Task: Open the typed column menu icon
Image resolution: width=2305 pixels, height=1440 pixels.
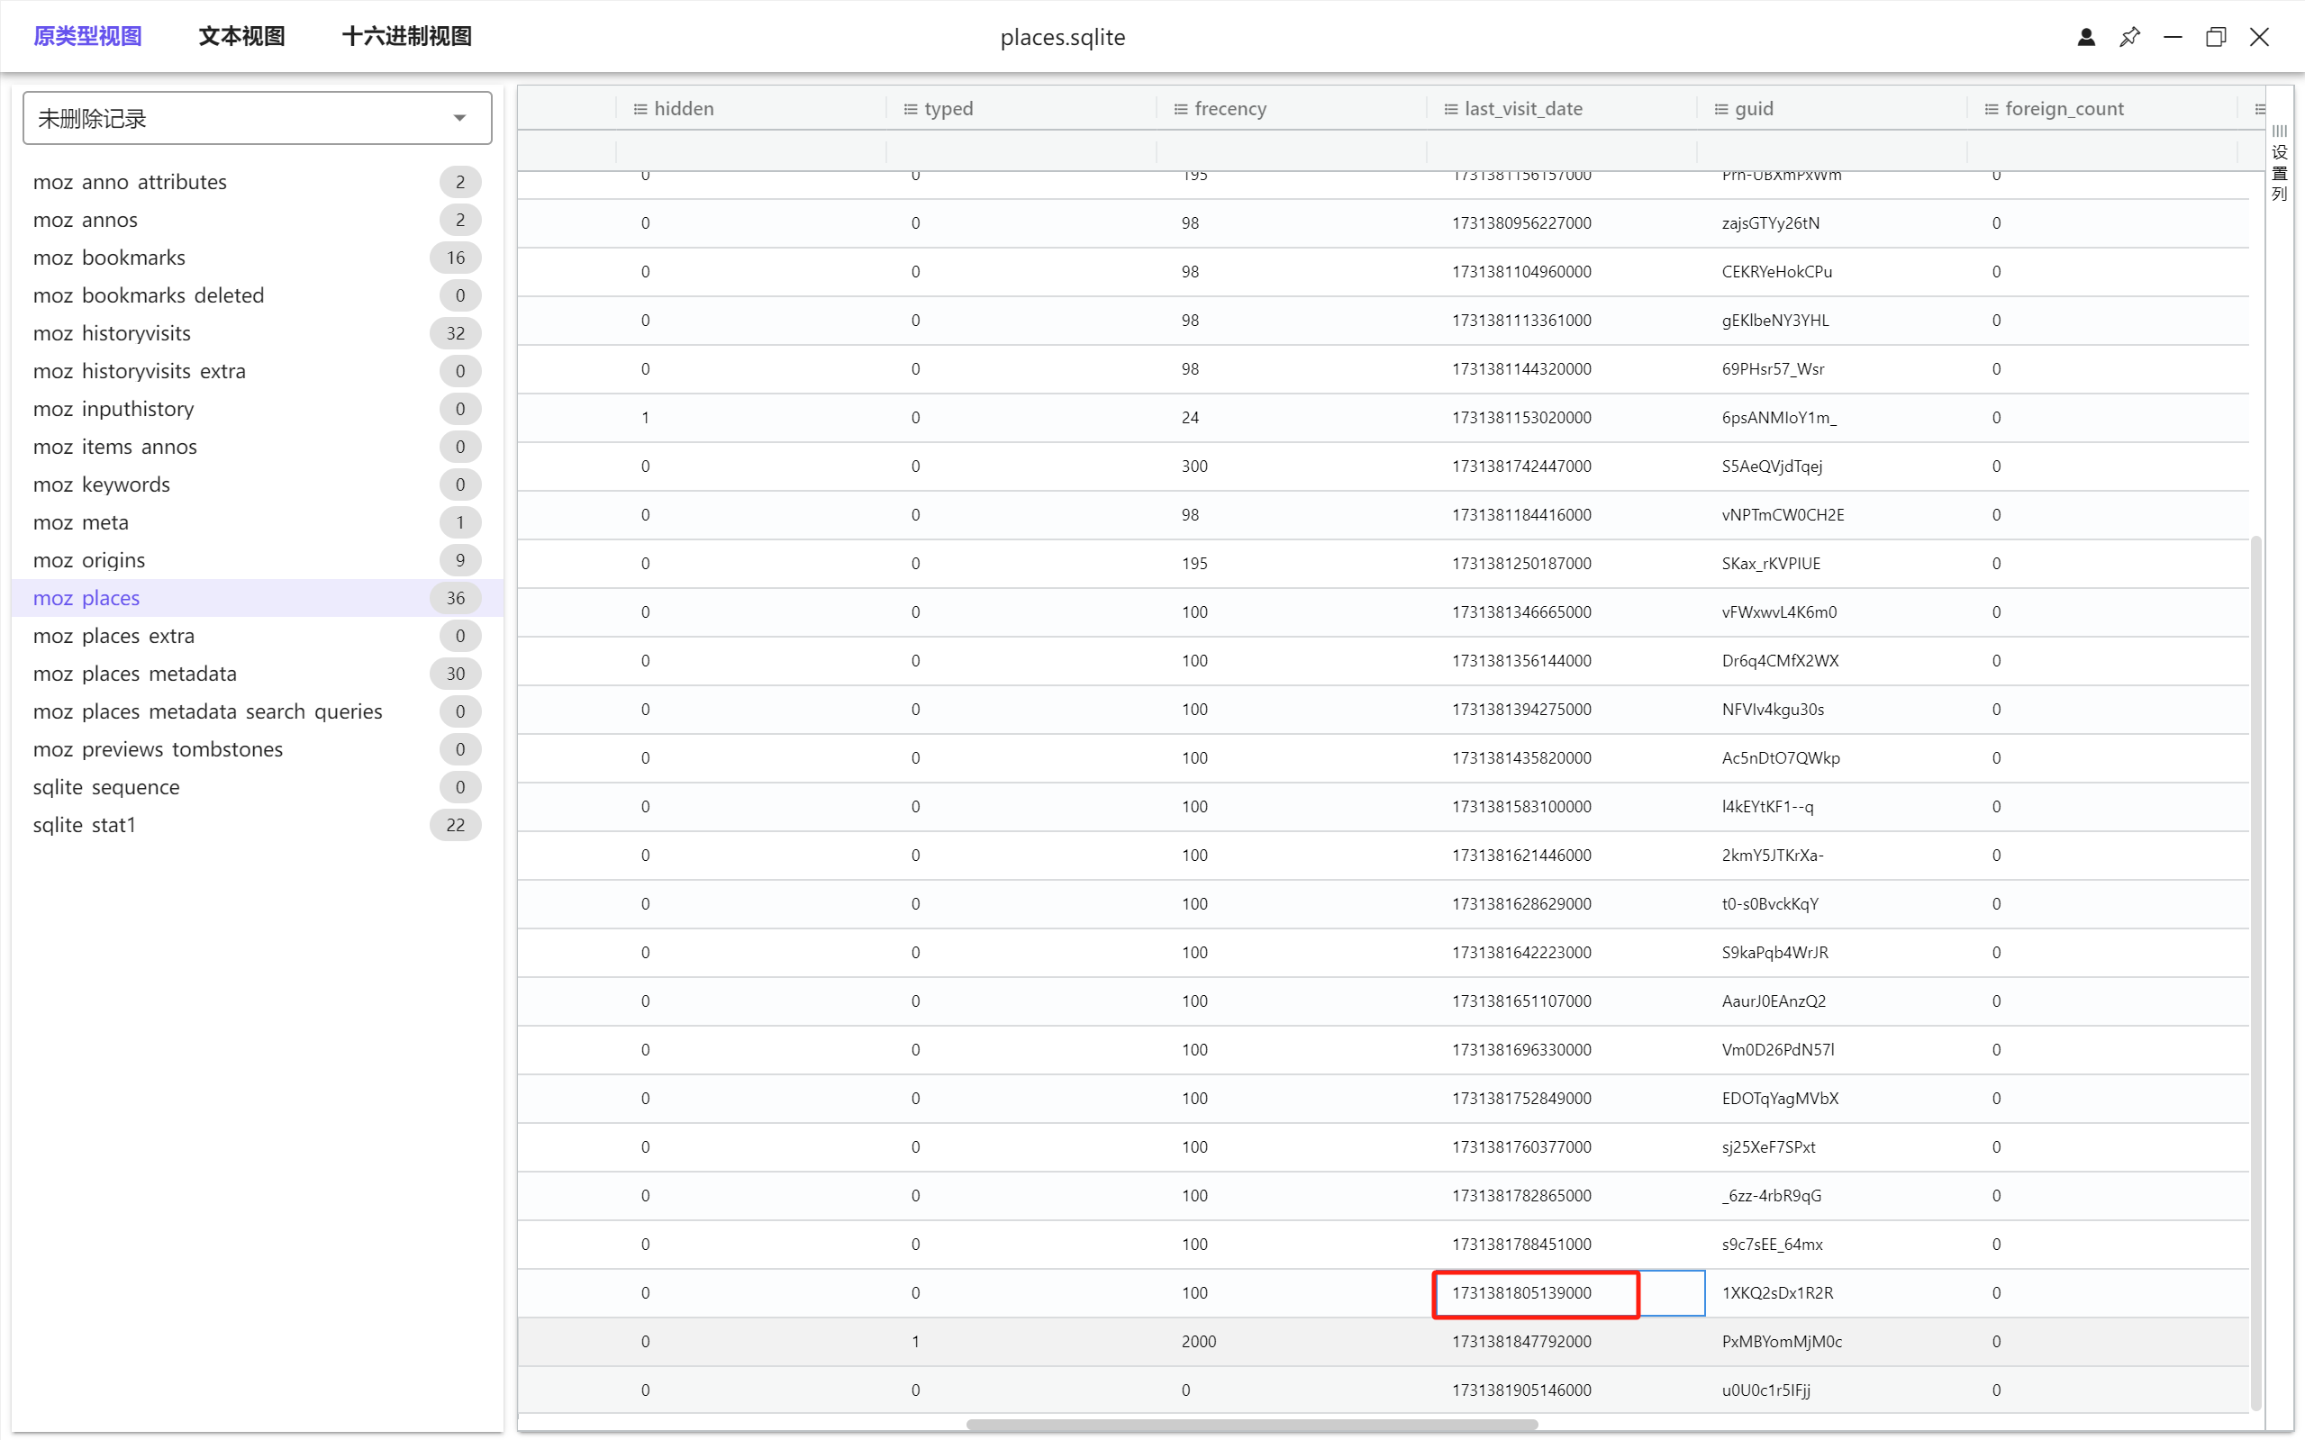Action: (911, 110)
